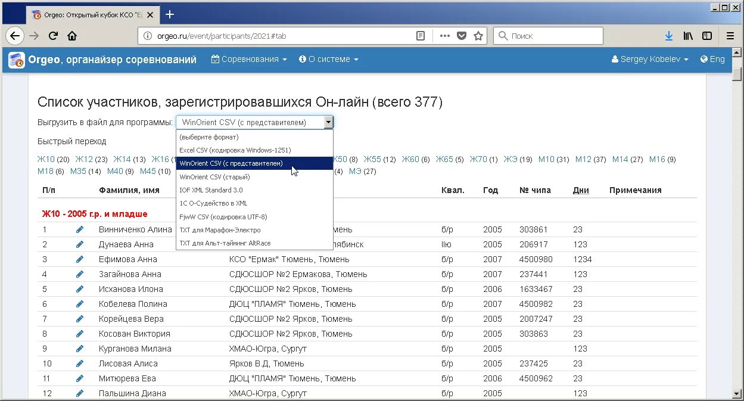The width and height of the screenshot is (744, 401).
Task: Edit participant Лисовая Алиса with pencil icon
Action: pyautogui.click(x=80, y=363)
